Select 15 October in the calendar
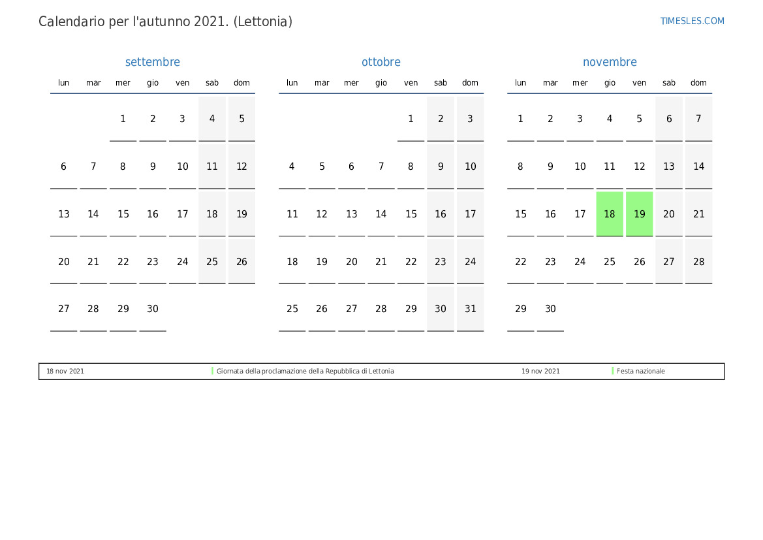Image resolution: width=763 pixels, height=540 pixels. 411,214
